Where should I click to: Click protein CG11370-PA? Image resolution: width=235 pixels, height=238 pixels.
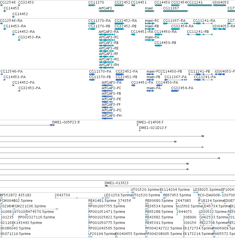click(x=100, y=72)
